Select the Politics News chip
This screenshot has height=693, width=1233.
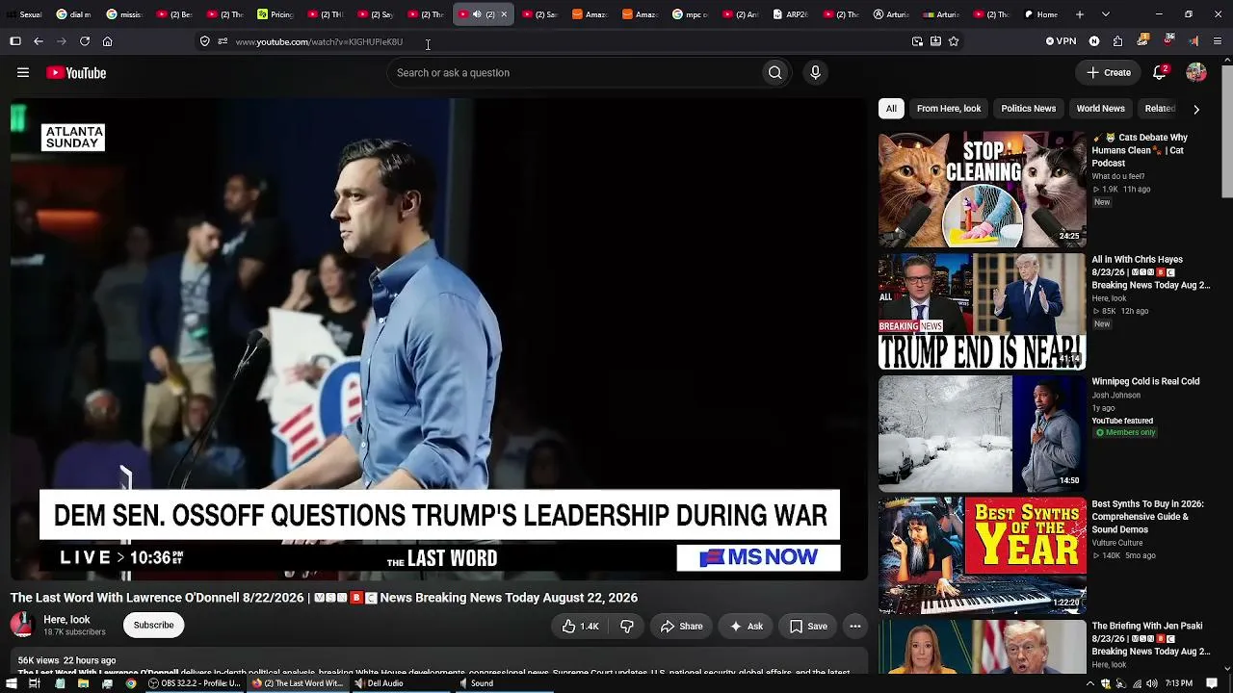click(x=1029, y=109)
